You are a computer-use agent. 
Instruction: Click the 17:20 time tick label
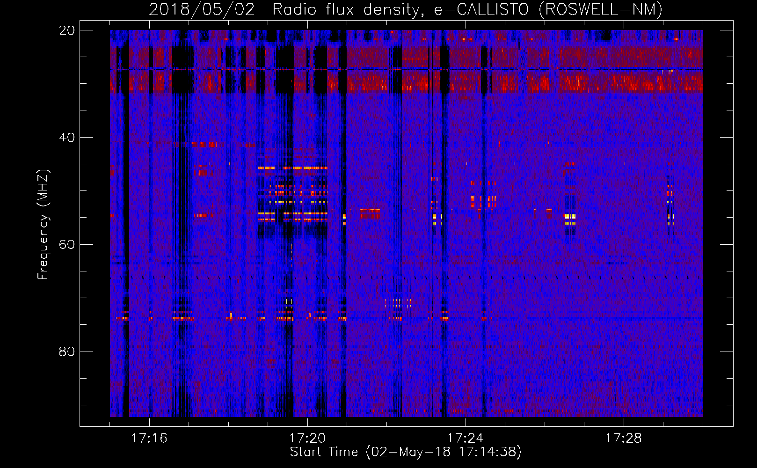307,439
